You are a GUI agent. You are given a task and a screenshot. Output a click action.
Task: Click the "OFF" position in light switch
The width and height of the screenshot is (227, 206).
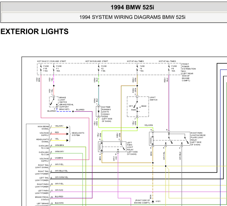point(131,106)
